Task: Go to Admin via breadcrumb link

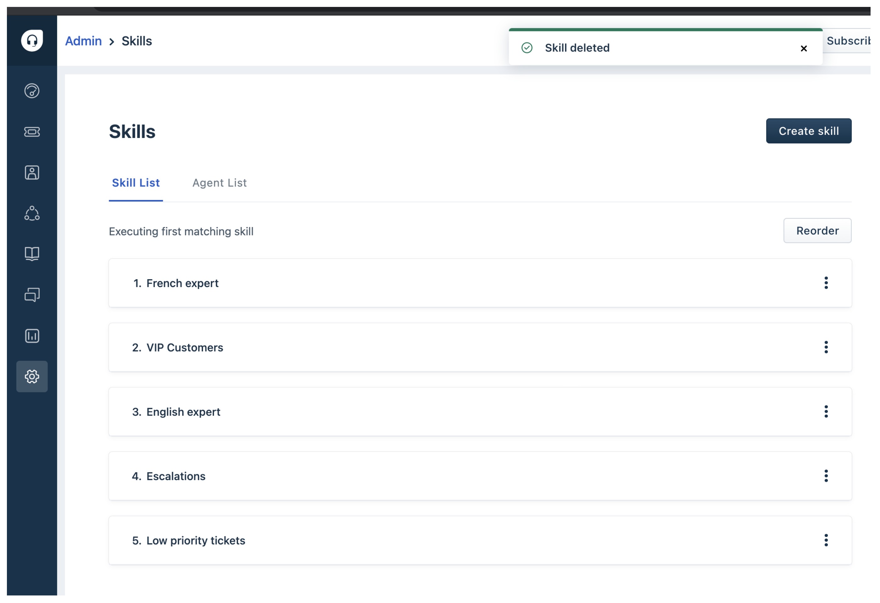Action: (x=84, y=41)
